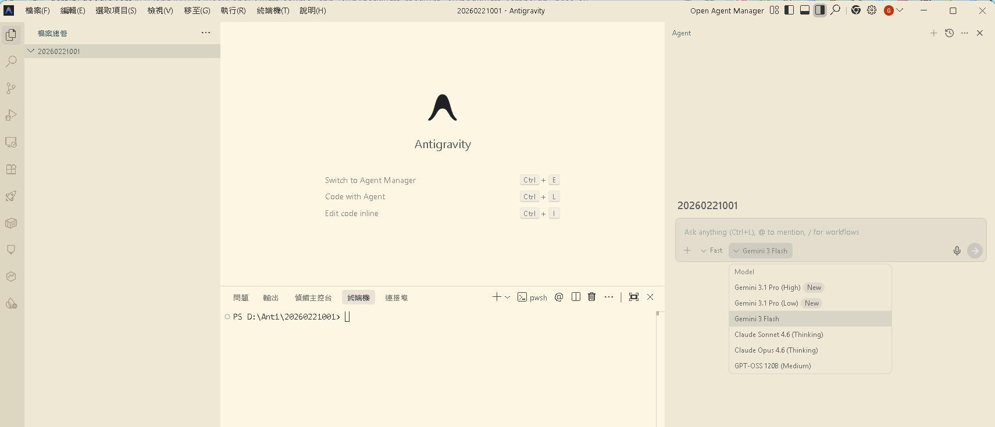Open the Search view in the activity bar
995x427 pixels.
click(x=11, y=62)
